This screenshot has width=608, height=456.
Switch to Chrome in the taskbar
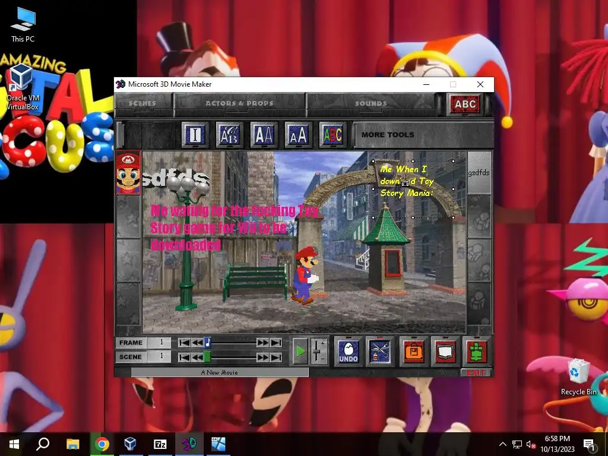point(102,444)
